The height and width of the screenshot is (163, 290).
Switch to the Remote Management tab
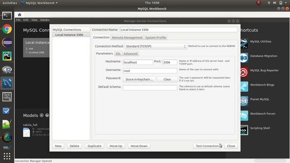pos(127,38)
